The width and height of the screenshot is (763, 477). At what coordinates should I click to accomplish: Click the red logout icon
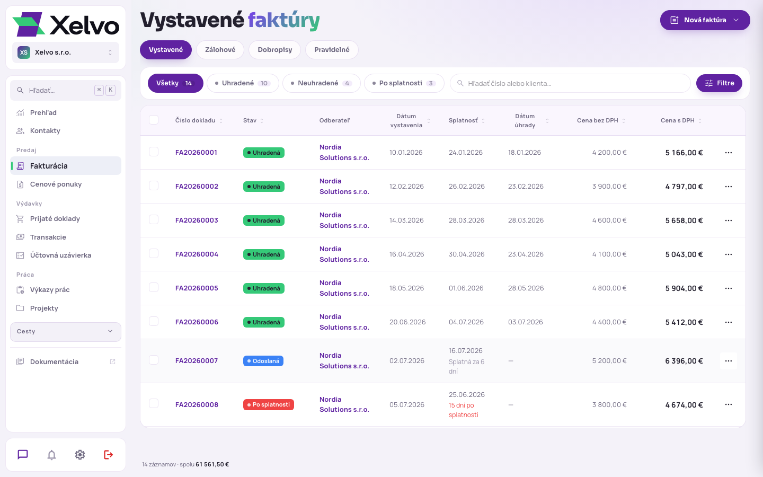pos(109,455)
